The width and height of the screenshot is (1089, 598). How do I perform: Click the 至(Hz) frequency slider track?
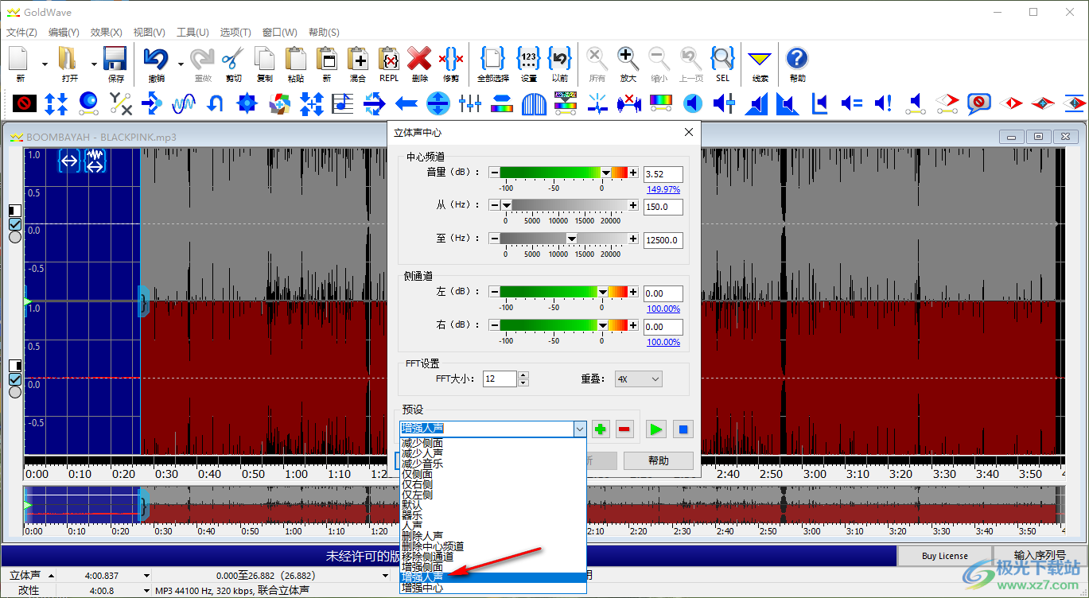point(563,239)
